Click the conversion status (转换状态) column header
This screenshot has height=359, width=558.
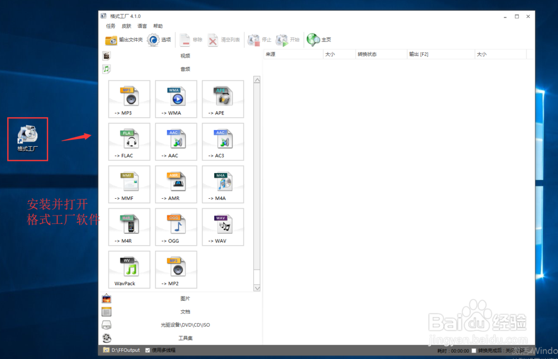381,55
